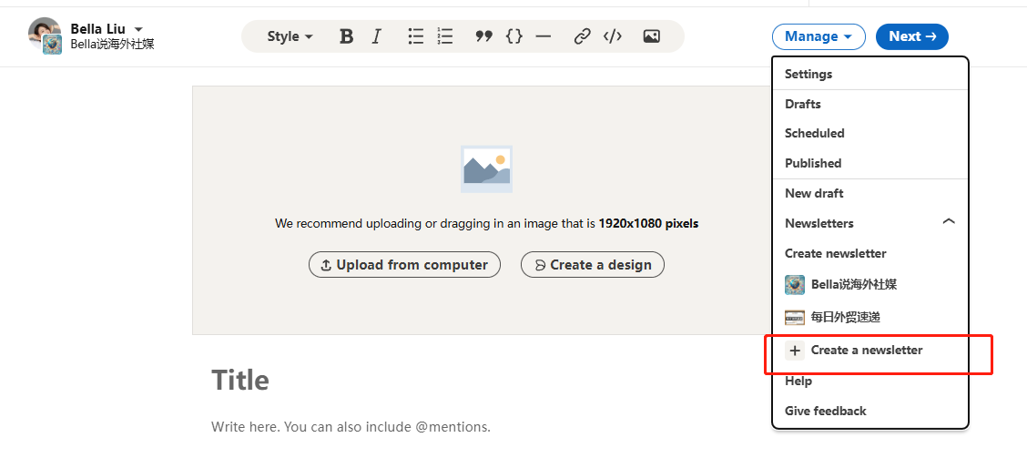Insert a numbered list
Viewport: 1027px width, 458px height.
(444, 36)
